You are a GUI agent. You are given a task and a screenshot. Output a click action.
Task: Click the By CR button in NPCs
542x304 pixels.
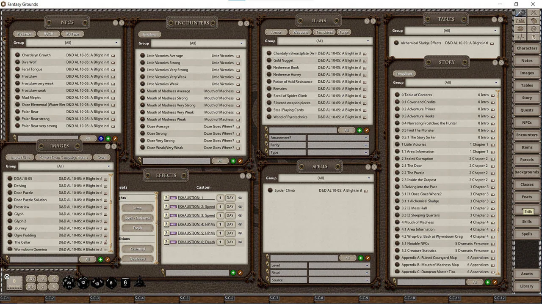pyautogui.click(x=48, y=34)
